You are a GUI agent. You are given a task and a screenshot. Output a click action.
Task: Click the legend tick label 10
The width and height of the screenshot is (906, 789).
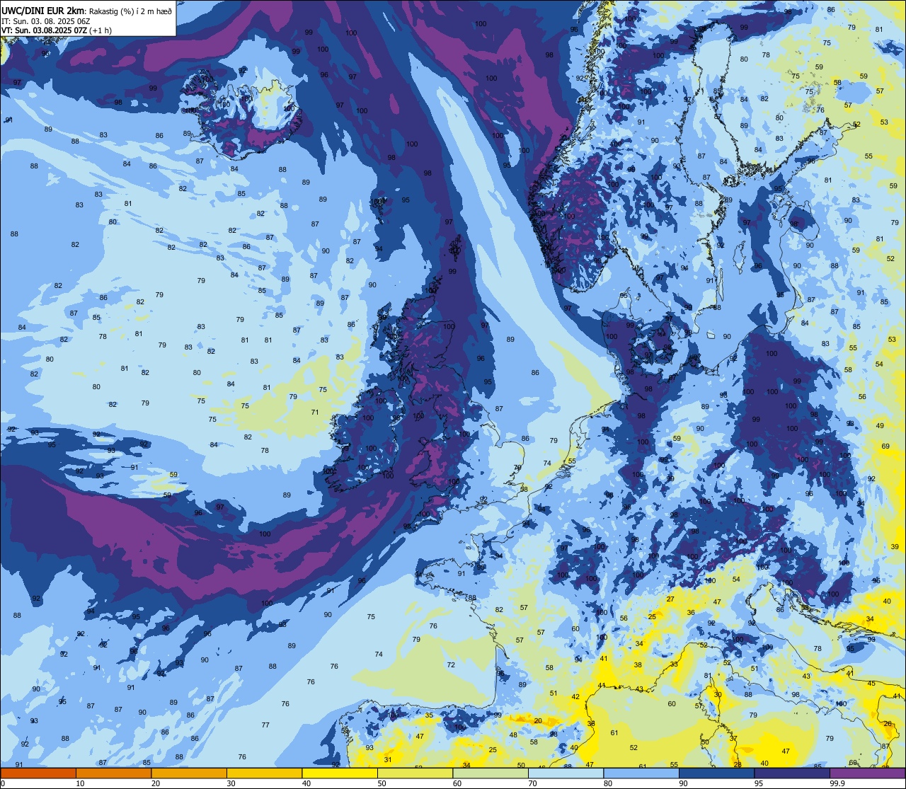[80, 783]
